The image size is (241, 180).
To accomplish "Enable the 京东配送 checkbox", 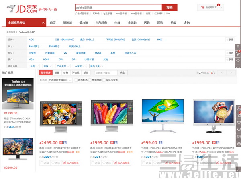I will point(76,80).
